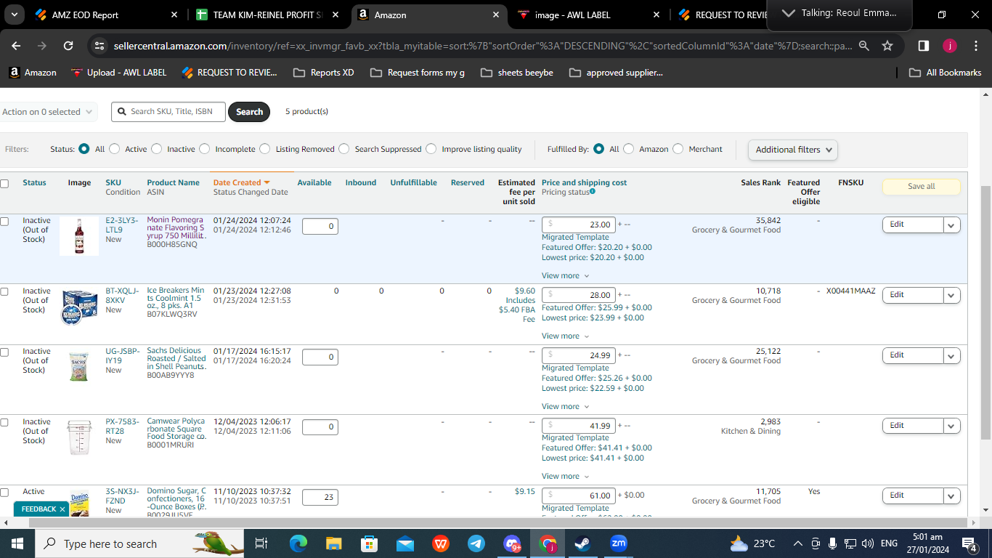Go back to the previous page
The image size is (992, 558).
[16, 46]
